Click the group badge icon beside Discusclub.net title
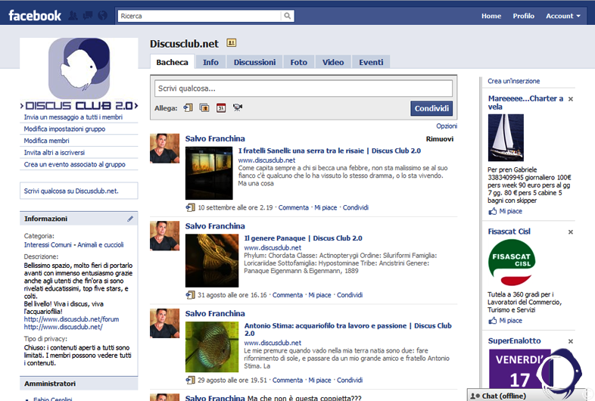The image size is (595, 401). (x=232, y=43)
